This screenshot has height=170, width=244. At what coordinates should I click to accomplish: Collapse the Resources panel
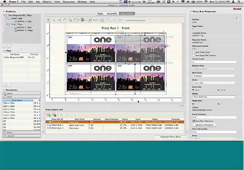pyautogui.click(x=4, y=90)
